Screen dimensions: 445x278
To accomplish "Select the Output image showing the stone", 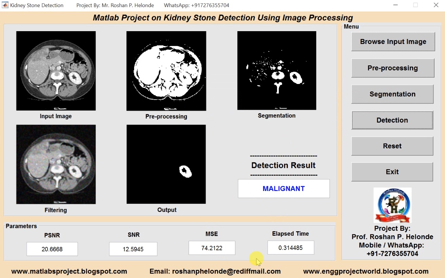I will click(166, 164).
